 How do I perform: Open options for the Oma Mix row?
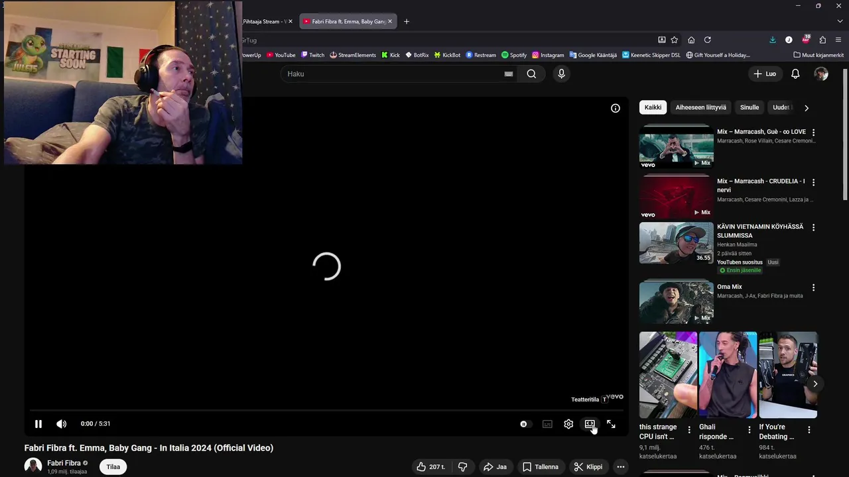click(x=813, y=288)
